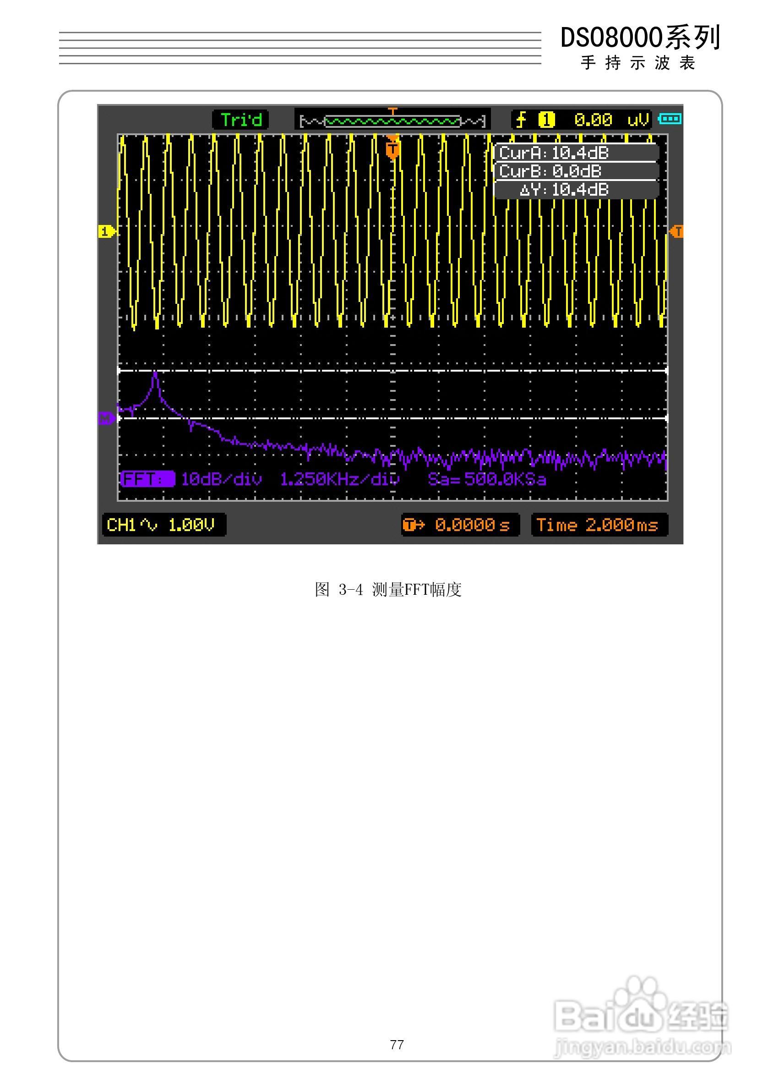Screen dimensions: 779x1091
Task: Click the orange trigger position T marker
Action: click(392, 149)
